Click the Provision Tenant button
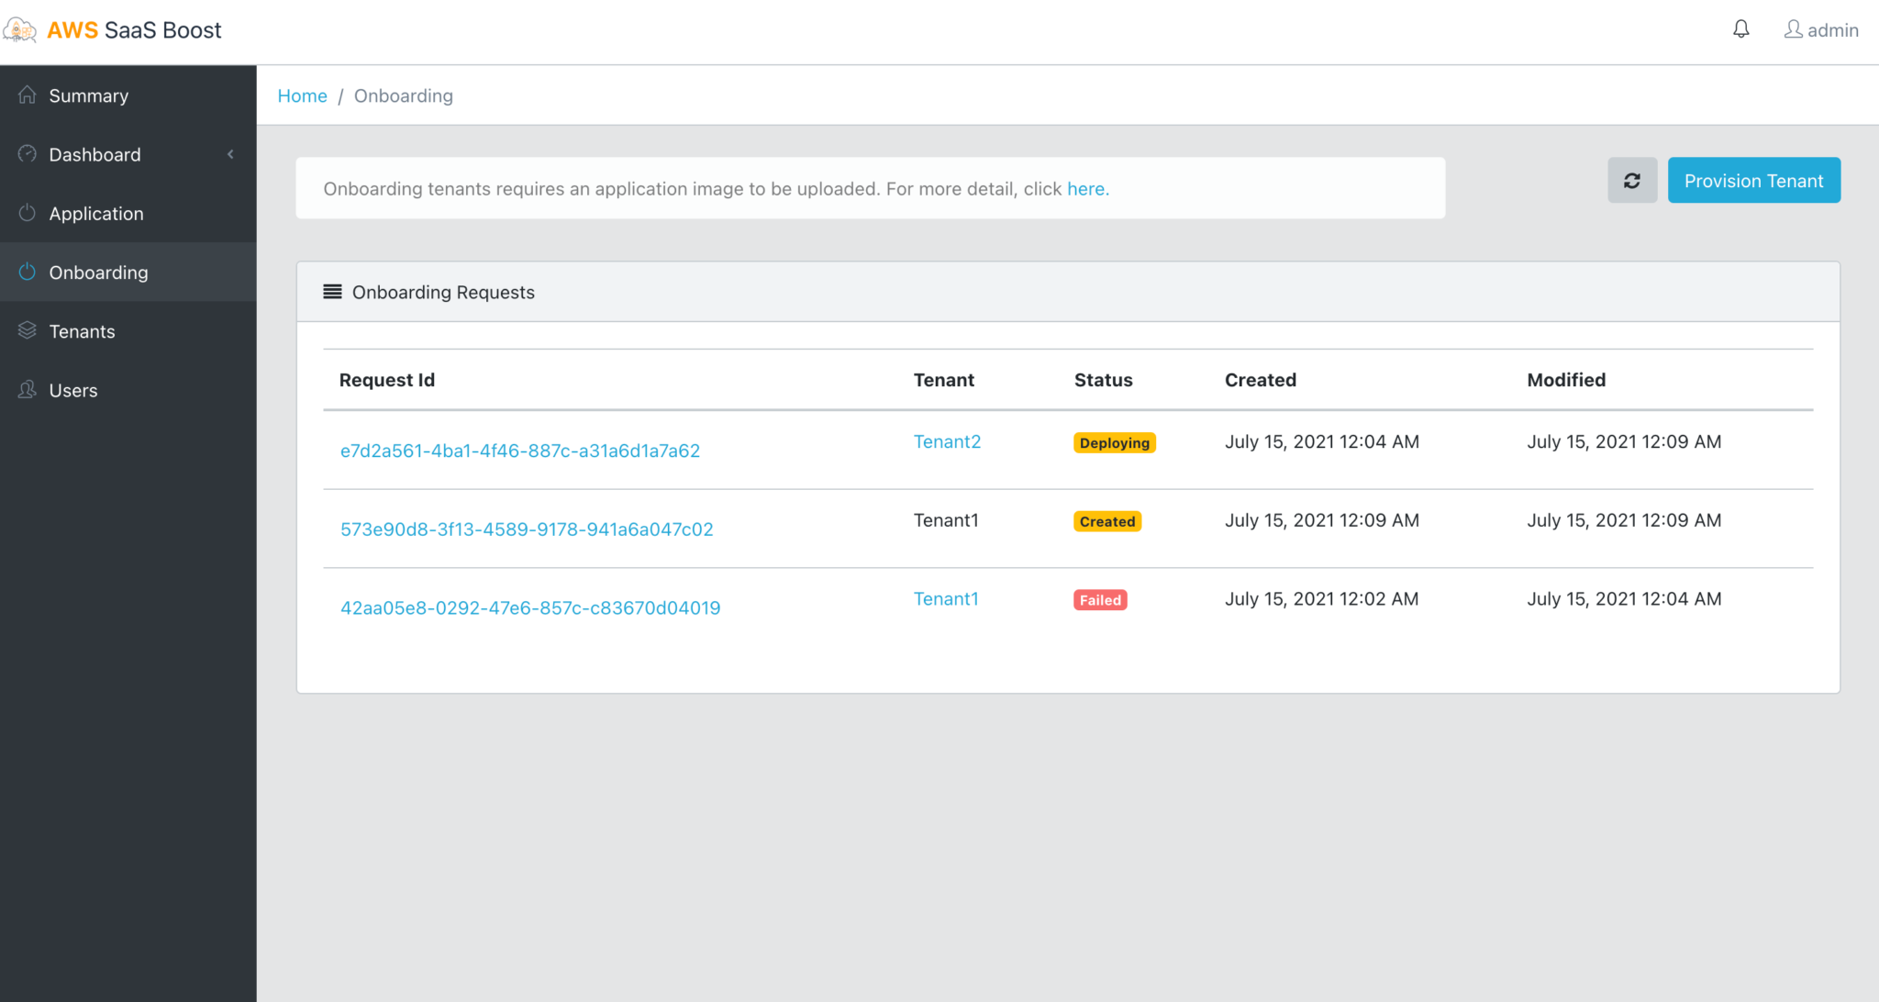 1753,180
